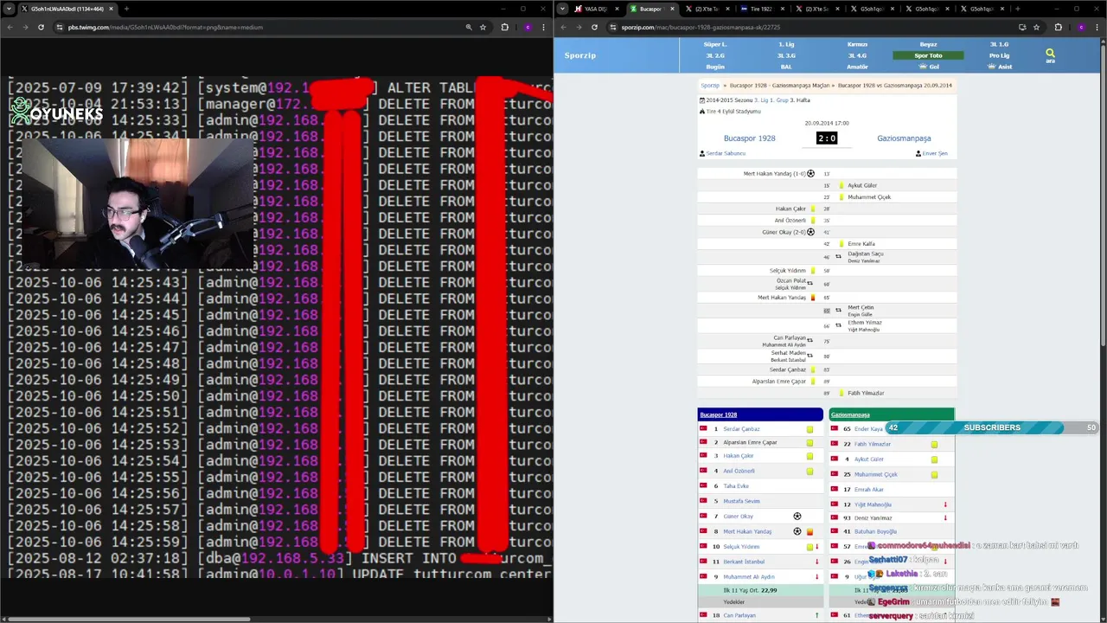Viewport: 1107px width, 623px height.
Task: Open the Bucaspor 1928 team link beside score
Action: [749, 138]
